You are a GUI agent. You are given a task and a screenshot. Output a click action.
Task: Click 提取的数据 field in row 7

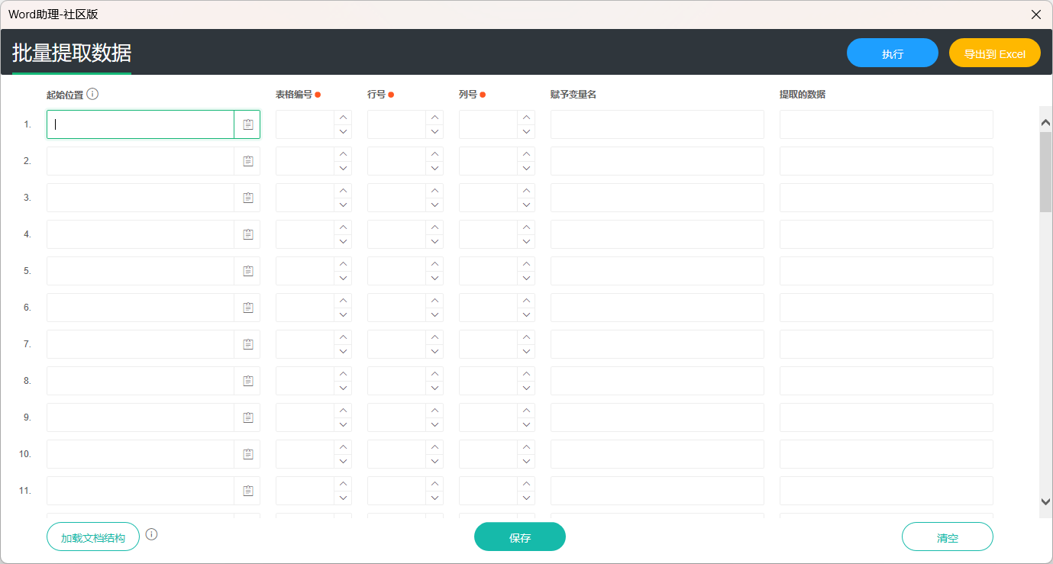887,344
